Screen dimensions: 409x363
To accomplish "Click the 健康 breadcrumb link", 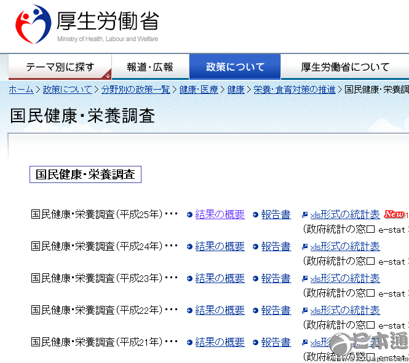I will coord(236,90).
